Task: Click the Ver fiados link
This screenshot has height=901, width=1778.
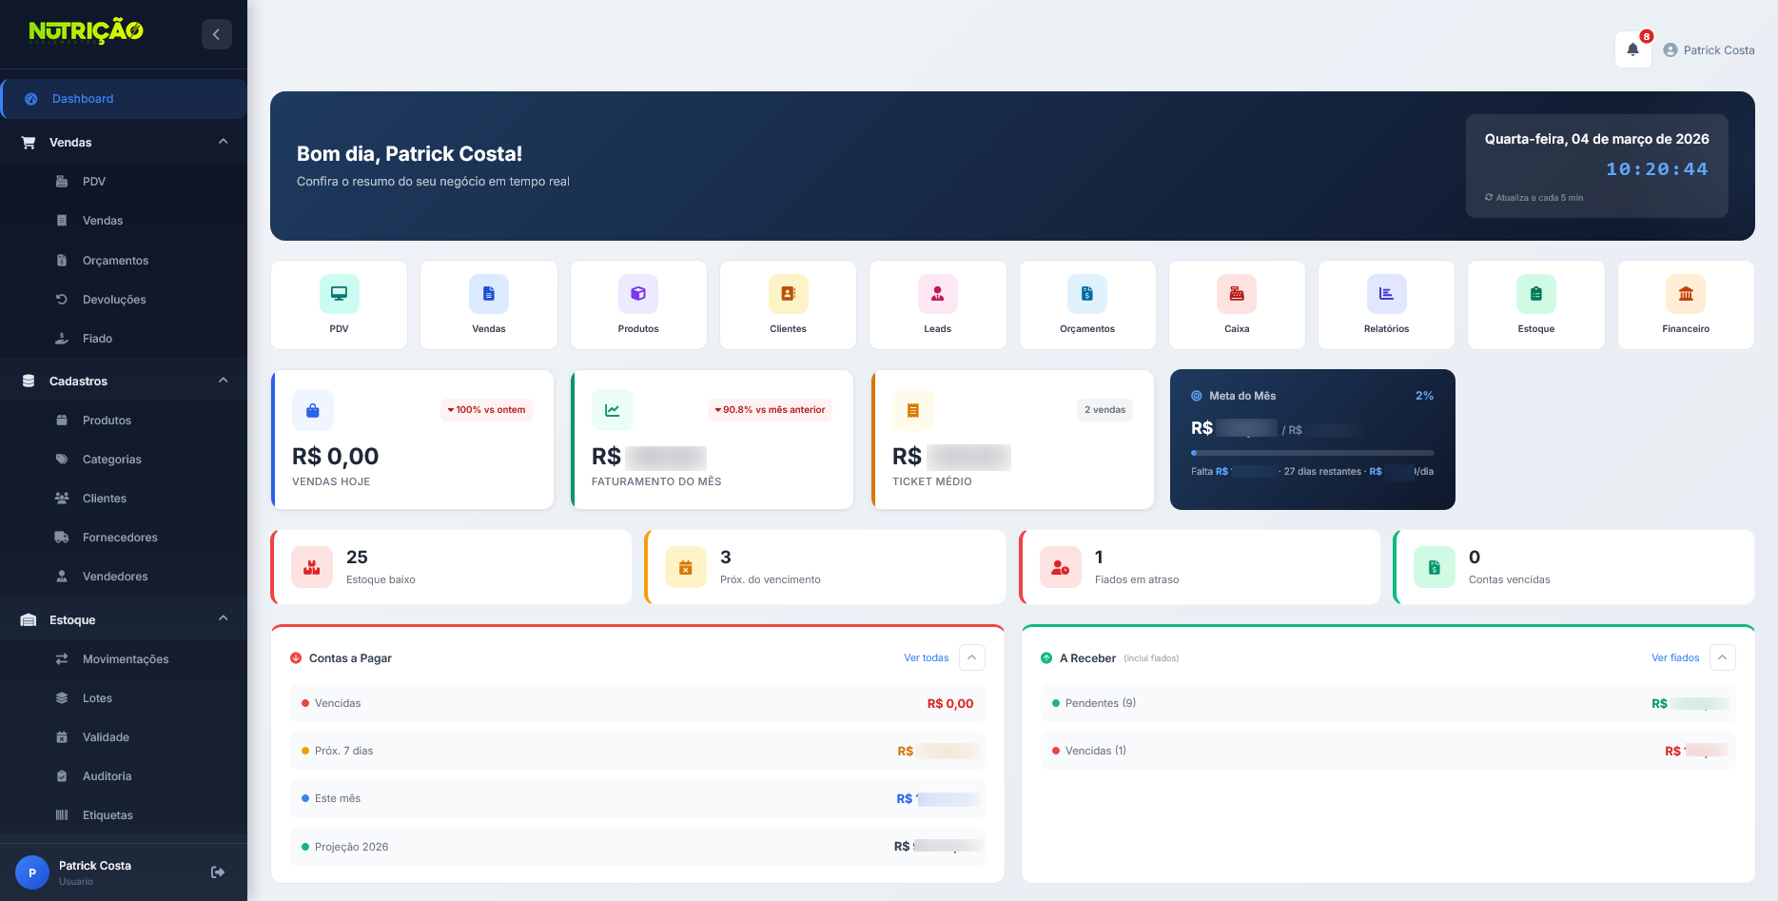Action: click(x=1675, y=657)
